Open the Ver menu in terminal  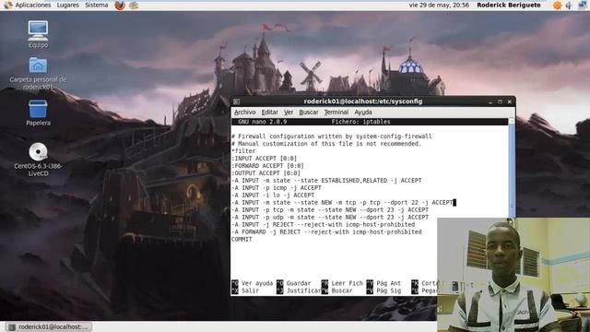click(289, 113)
